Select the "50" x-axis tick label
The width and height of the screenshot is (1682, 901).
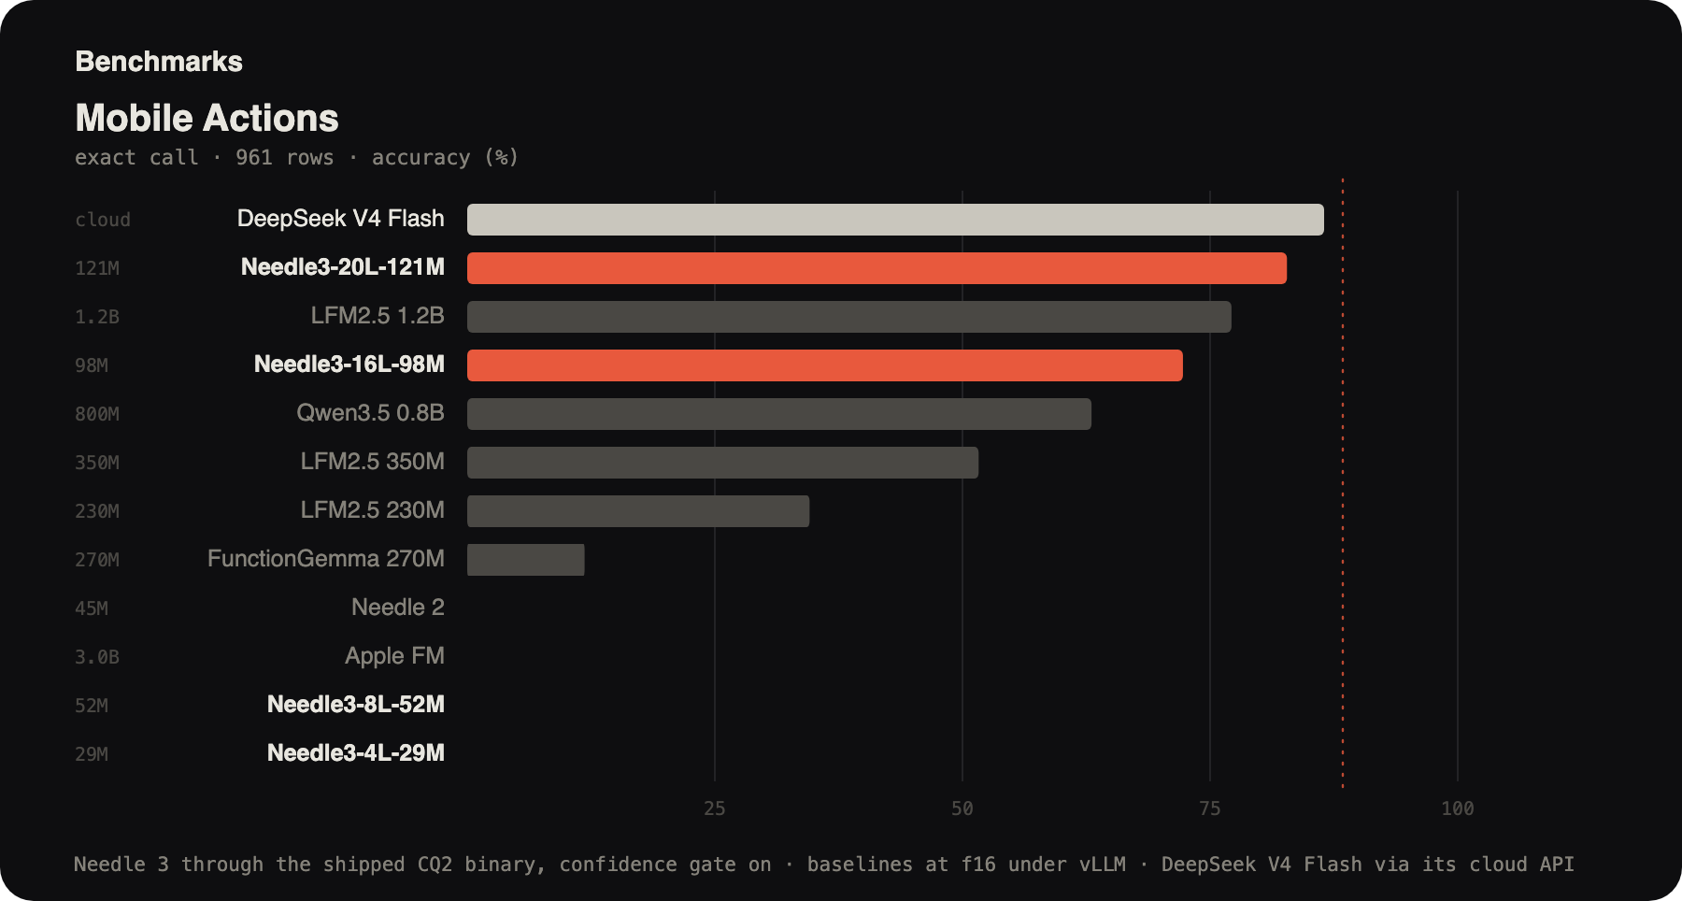(x=962, y=808)
